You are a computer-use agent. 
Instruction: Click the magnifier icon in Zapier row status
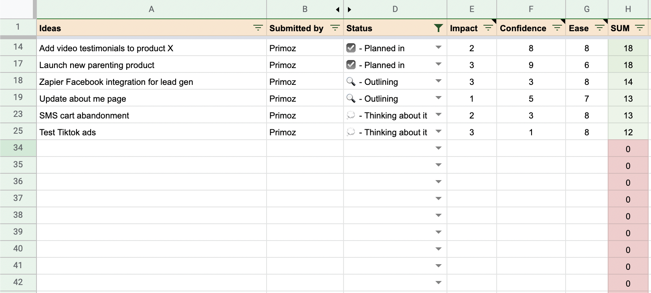pos(351,82)
